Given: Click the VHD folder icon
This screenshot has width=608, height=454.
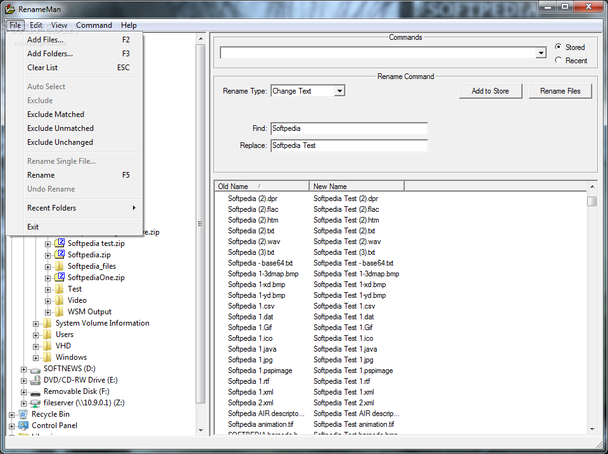Looking at the screenshot, I should 47,346.
